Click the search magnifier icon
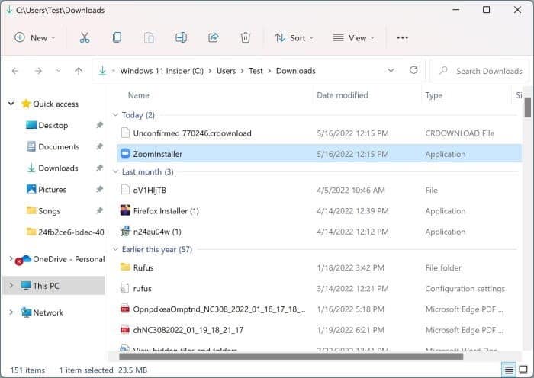 (x=443, y=70)
